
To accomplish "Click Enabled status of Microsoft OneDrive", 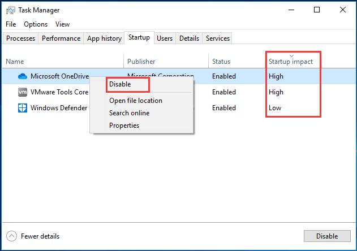I will pos(224,76).
